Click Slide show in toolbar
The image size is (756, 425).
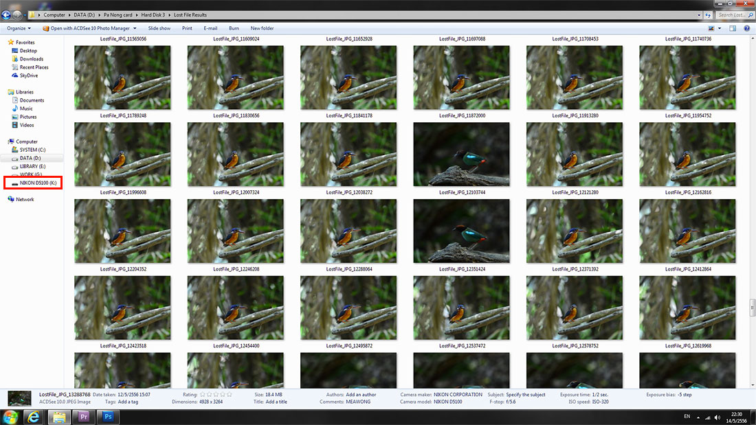[x=159, y=28]
